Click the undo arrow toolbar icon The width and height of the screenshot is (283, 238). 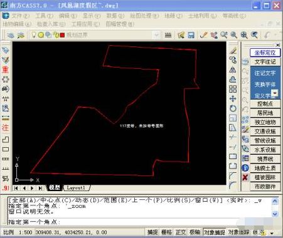(x=267, y=35)
